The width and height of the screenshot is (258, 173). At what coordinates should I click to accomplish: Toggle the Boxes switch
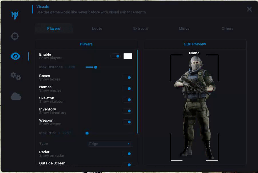pos(127,78)
